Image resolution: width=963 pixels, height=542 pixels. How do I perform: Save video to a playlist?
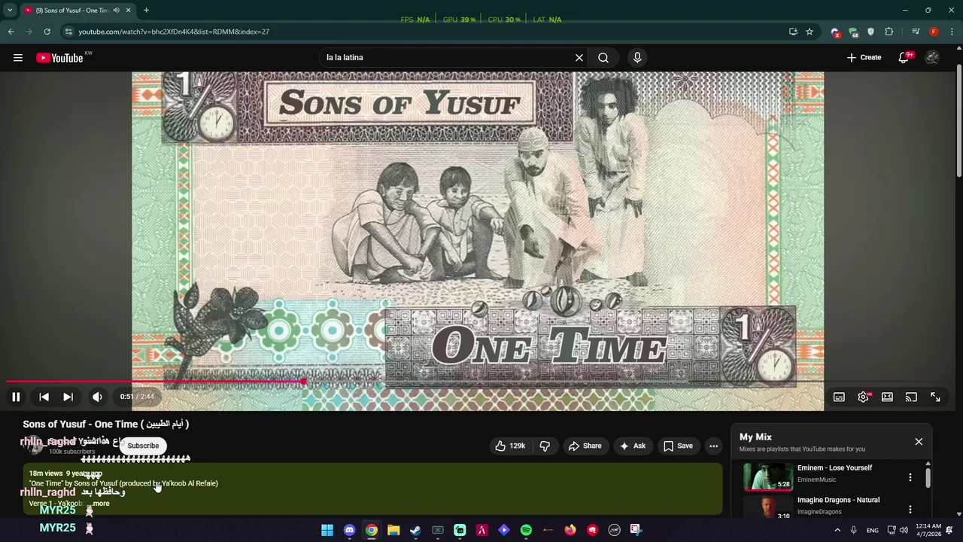point(678,446)
